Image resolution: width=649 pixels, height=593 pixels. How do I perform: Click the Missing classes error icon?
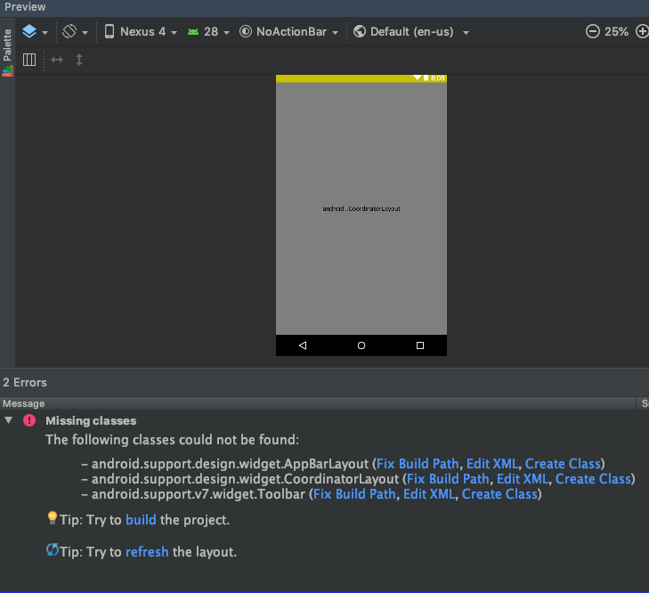point(29,420)
